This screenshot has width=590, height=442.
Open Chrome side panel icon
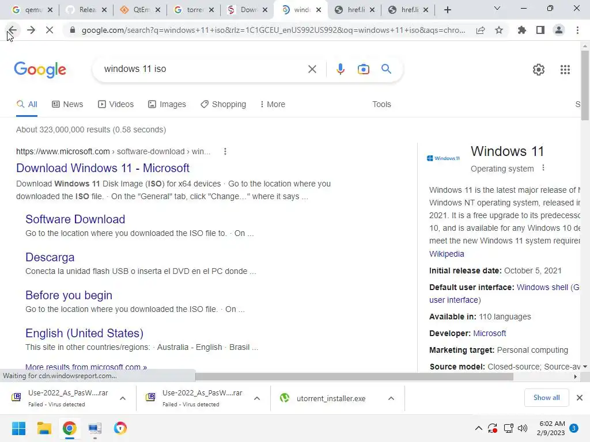coord(540,30)
